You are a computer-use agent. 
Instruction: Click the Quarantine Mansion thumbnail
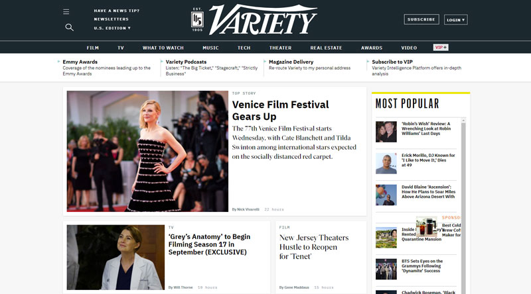[386, 238]
